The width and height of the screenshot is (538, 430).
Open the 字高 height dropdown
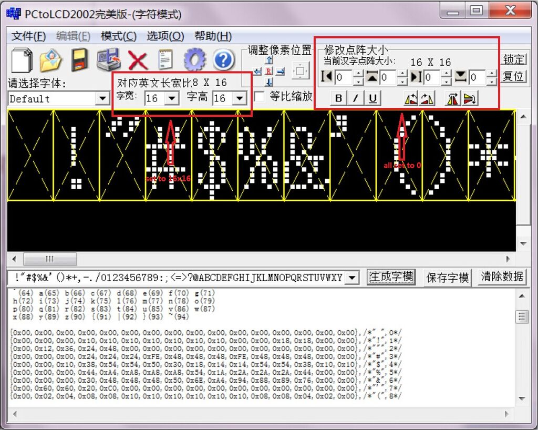(x=239, y=98)
